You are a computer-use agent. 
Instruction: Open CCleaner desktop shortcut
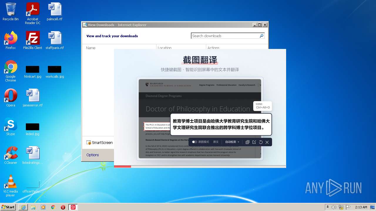tap(11, 155)
